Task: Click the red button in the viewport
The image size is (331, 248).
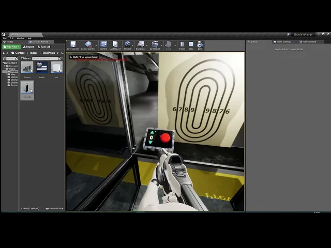Action: click(165, 138)
